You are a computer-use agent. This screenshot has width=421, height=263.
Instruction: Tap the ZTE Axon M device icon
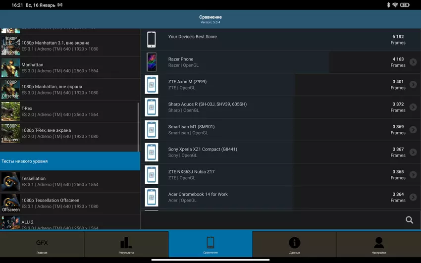coord(152,85)
